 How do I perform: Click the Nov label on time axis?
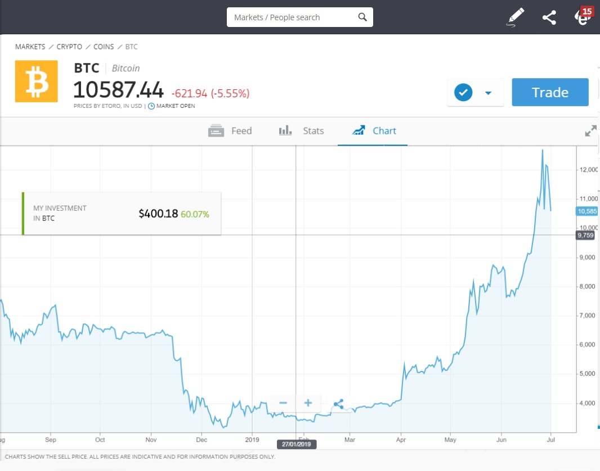pos(151,440)
